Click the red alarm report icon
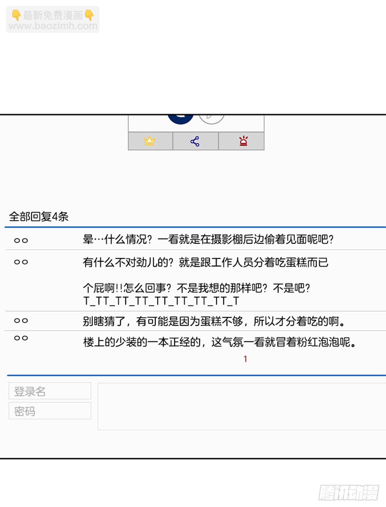Screen dimensions: 386x507 (x=243, y=141)
